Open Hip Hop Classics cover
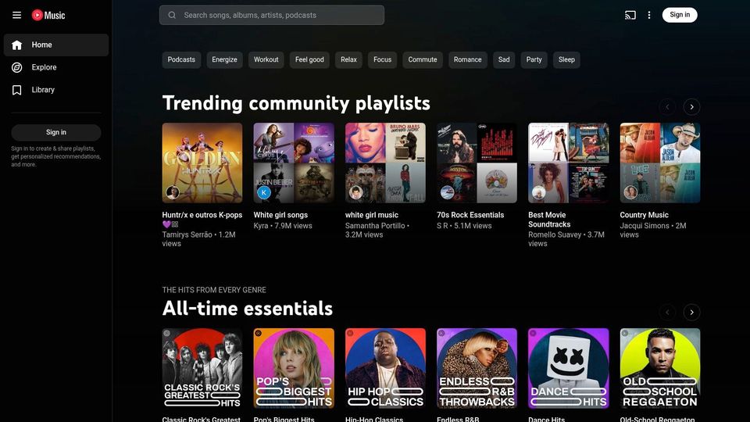Viewport: 750px width, 422px height. tap(385, 368)
